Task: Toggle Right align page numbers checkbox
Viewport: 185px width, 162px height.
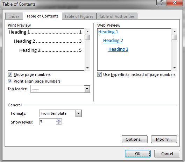Action: [x=10, y=81]
